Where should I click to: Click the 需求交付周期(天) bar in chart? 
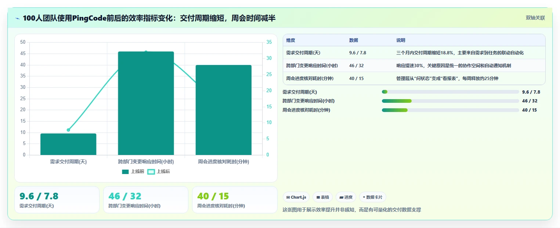pos(68,144)
